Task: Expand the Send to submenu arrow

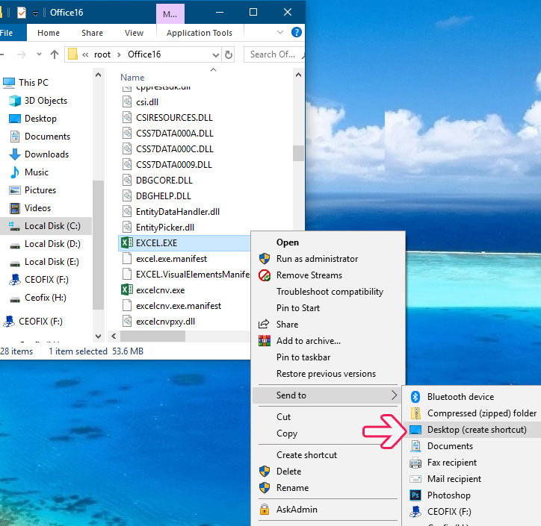Action: [394, 395]
